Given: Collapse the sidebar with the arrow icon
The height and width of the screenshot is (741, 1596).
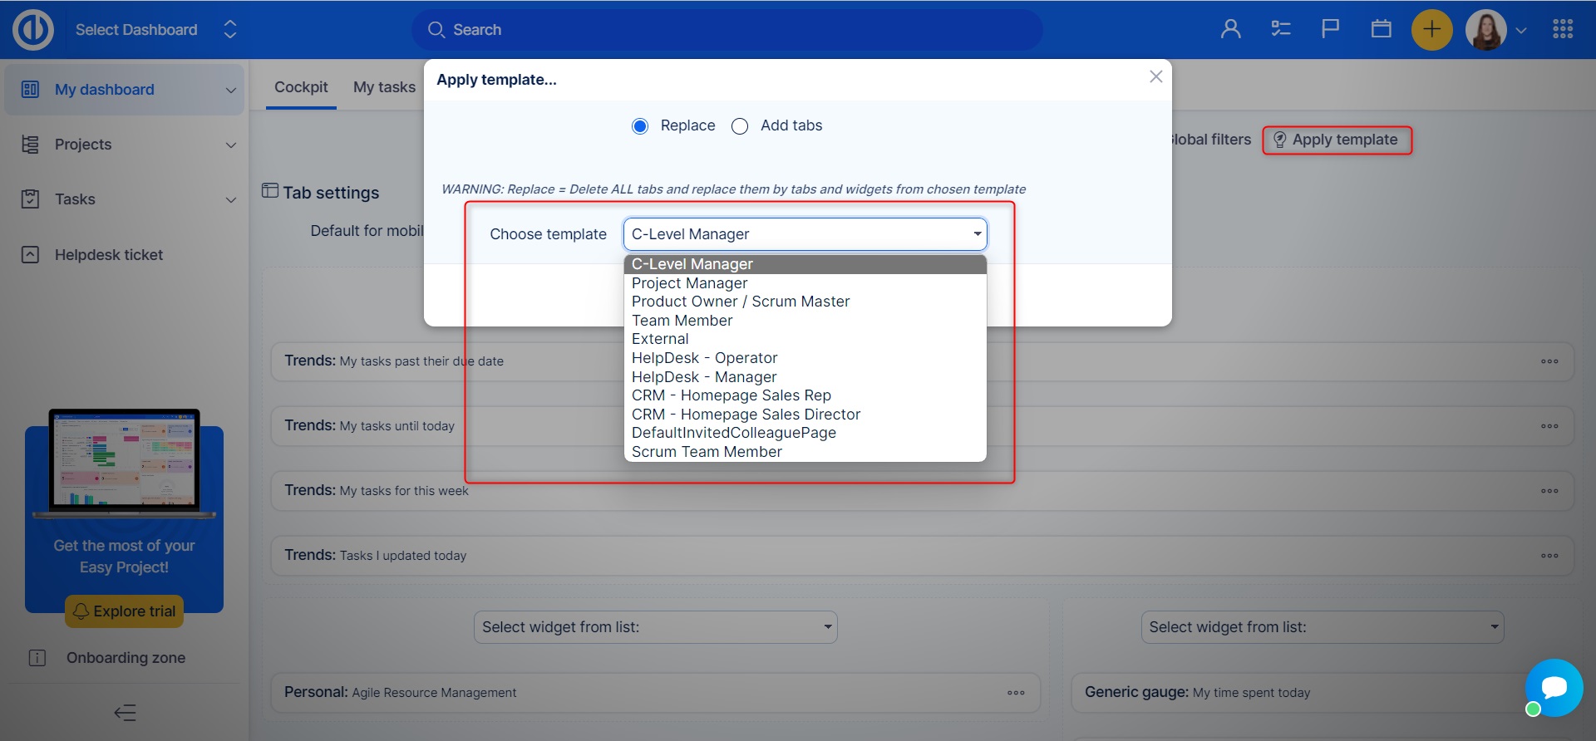Looking at the screenshot, I should (x=125, y=713).
